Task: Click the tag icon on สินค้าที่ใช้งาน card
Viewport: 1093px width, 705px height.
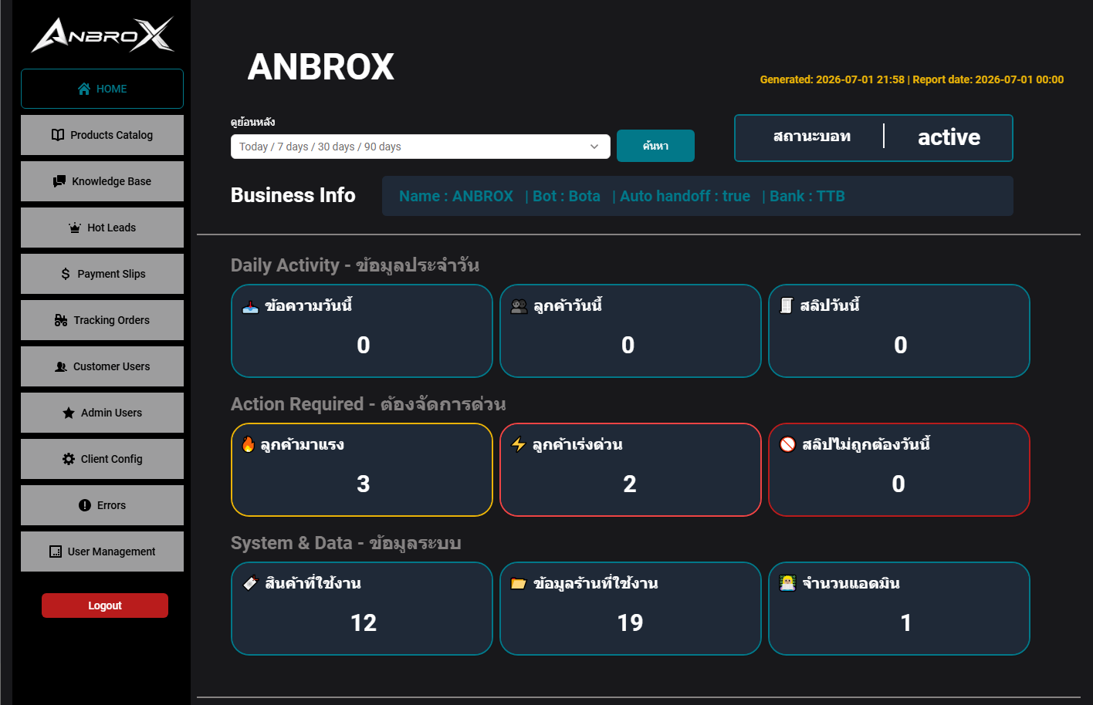Action: tap(251, 583)
